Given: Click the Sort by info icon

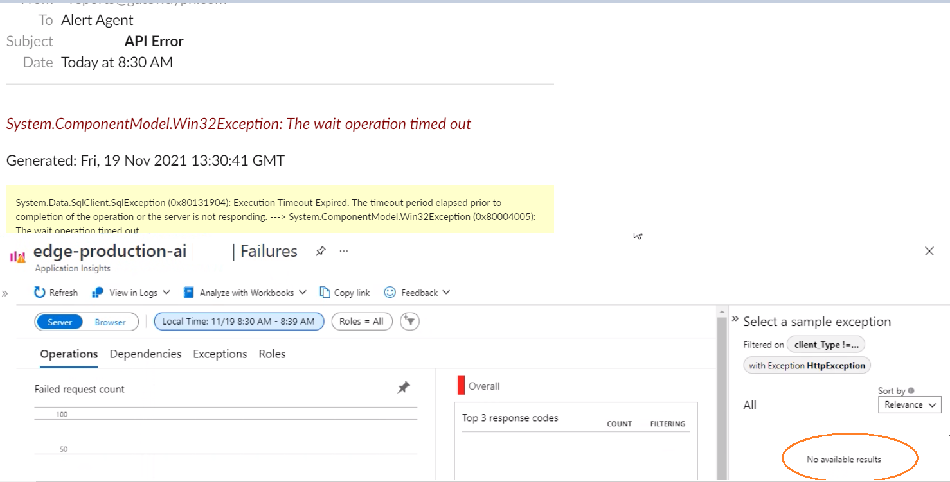Looking at the screenshot, I should [911, 391].
